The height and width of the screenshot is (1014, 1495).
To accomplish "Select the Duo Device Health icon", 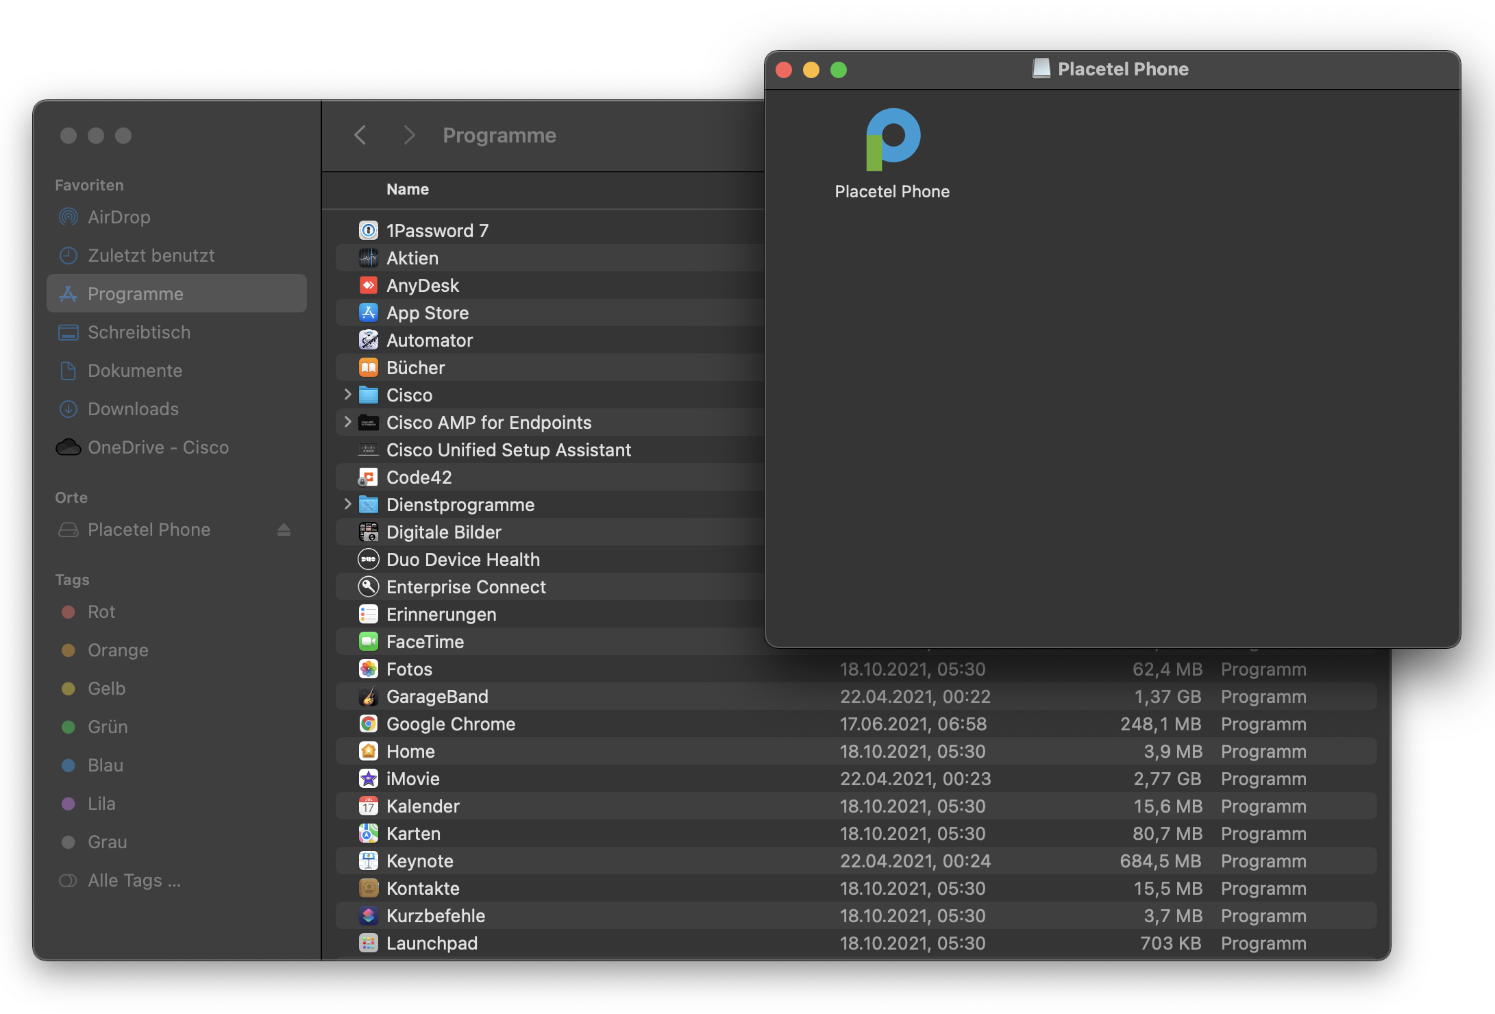I will (369, 559).
